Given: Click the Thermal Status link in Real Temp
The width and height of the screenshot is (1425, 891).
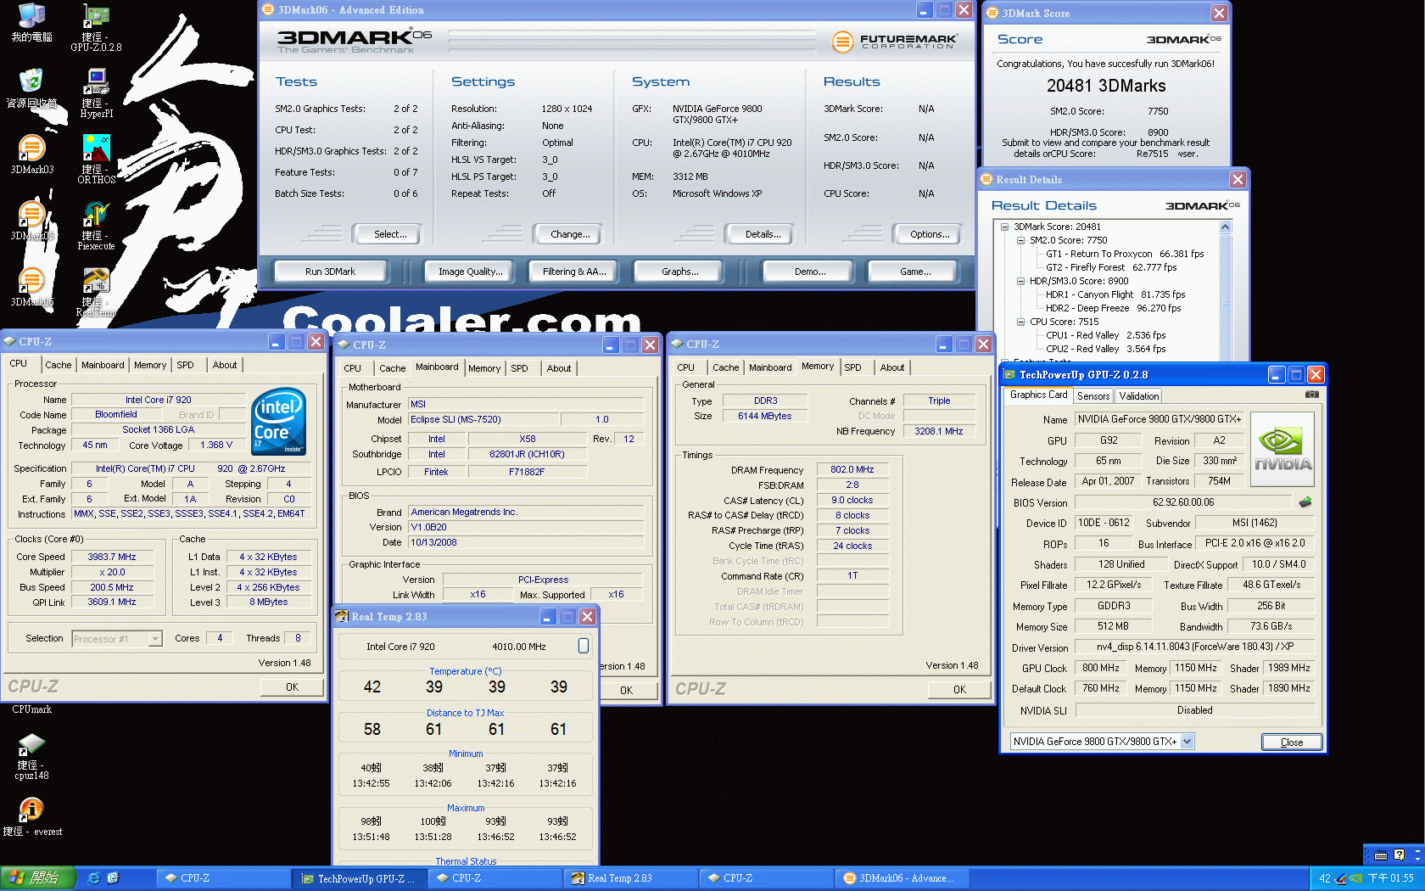Looking at the screenshot, I should (x=466, y=860).
